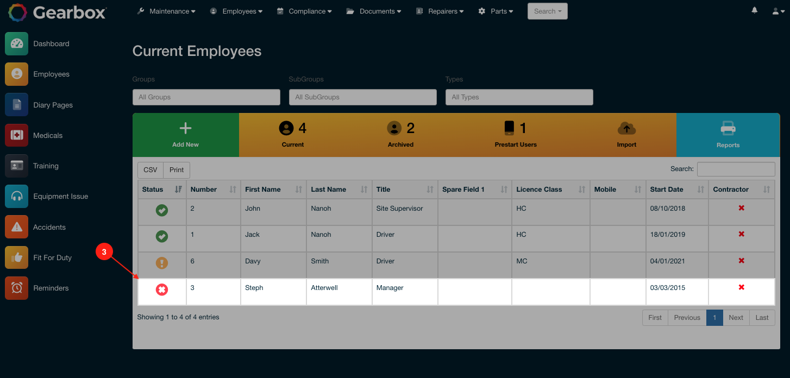Click the Reports printer tile
The image size is (790, 378).
pyautogui.click(x=728, y=135)
